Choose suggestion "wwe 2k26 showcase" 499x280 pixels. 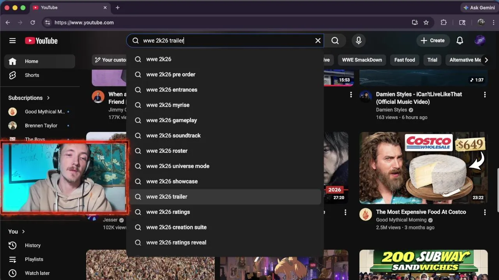(x=225, y=181)
